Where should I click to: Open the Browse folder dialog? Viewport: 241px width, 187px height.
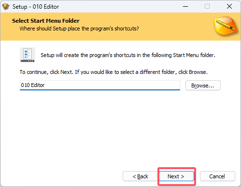[203, 86]
